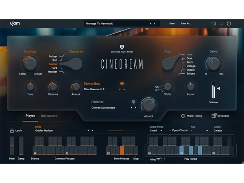The height and width of the screenshot is (183, 244).
Task: Open the Keyboard icon
Action: (214, 115)
